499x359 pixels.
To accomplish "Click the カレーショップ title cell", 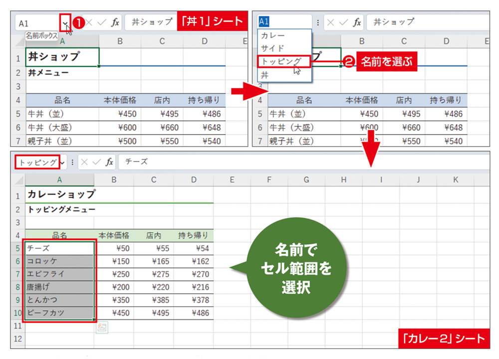I will [x=61, y=194].
